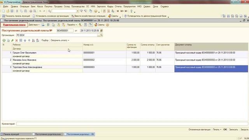Screen dimensions: 249x140
Task: Click the Оплаченные квитанции button
Action: coord(200,129)
